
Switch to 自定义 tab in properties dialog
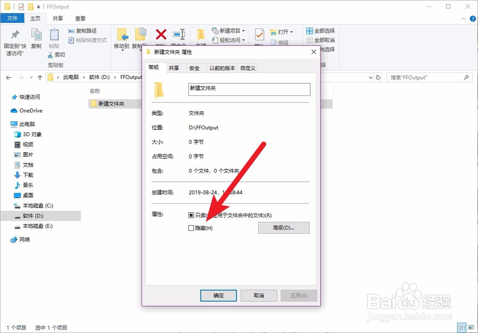click(x=248, y=68)
